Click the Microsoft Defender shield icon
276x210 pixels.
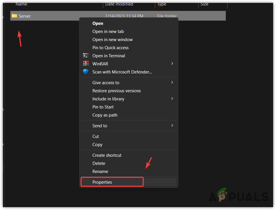coord(86,72)
